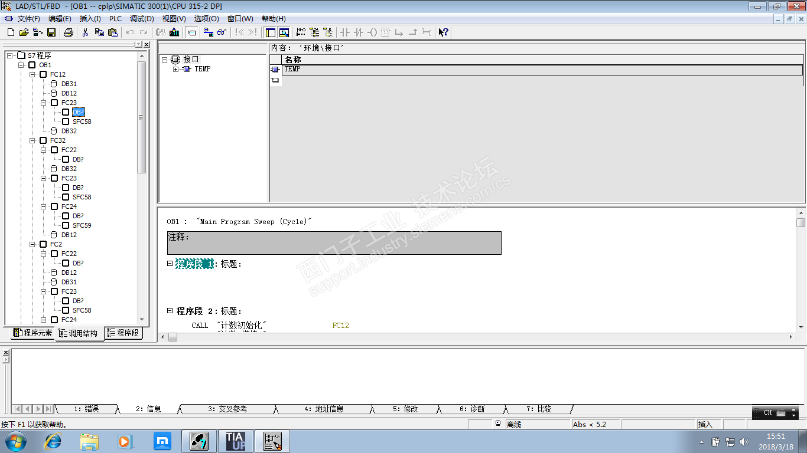
Task: Open the PLC menu
Action: (115, 19)
